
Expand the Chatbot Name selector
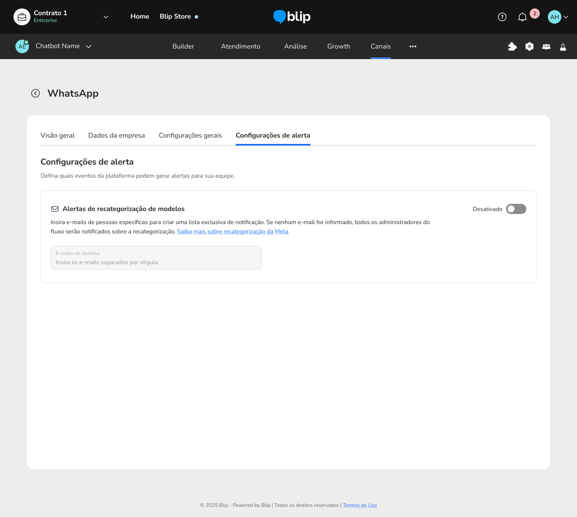89,46
